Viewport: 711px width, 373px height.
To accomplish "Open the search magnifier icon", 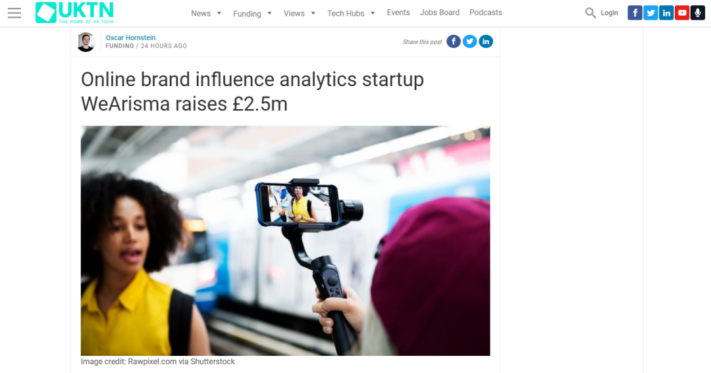I will [x=591, y=12].
